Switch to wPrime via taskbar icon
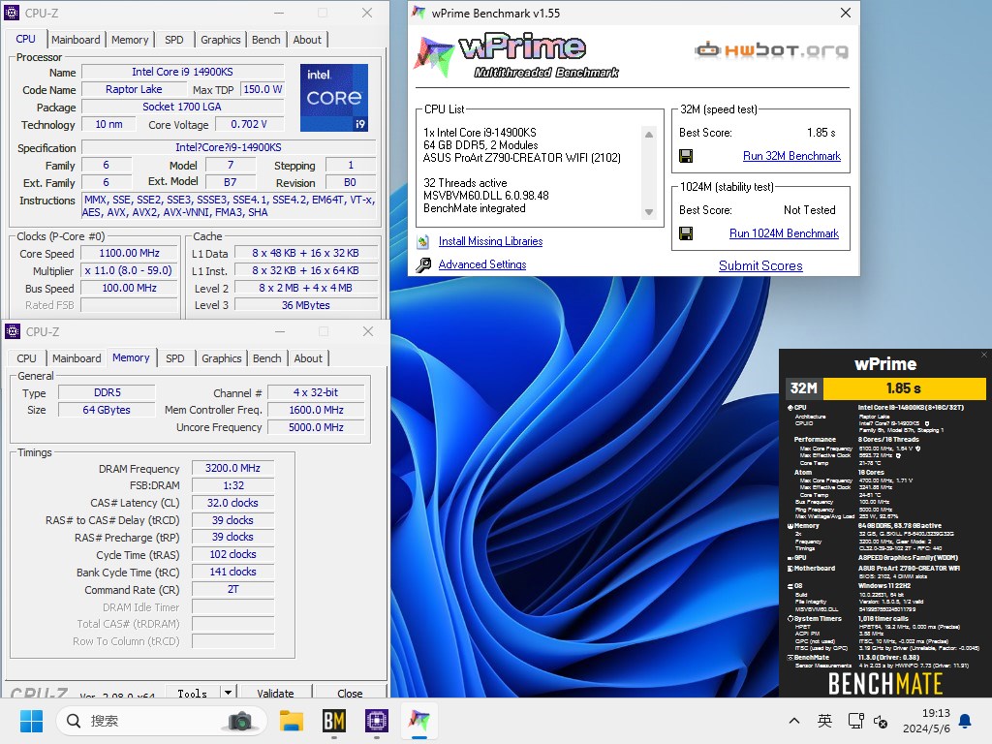Screen dimensions: 992x744 pos(418,720)
